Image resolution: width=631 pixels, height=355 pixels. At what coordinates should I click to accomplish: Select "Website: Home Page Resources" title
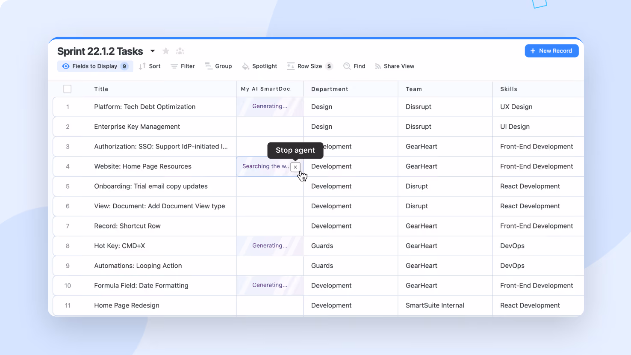143,166
